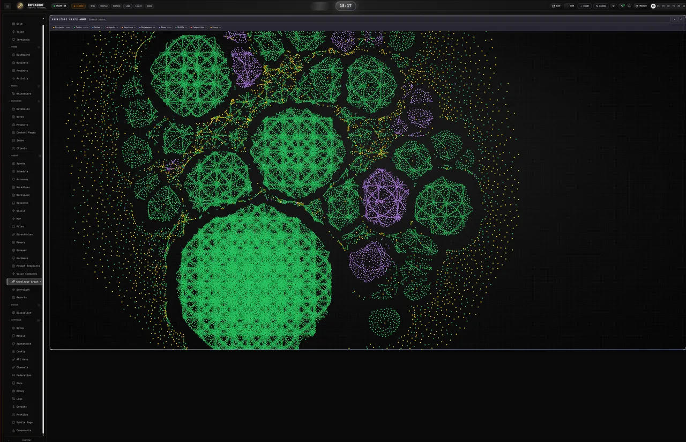The width and height of the screenshot is (686, 442).
Task: Toggle the Agents node filter chip
Action: click(x=112, y=27)
